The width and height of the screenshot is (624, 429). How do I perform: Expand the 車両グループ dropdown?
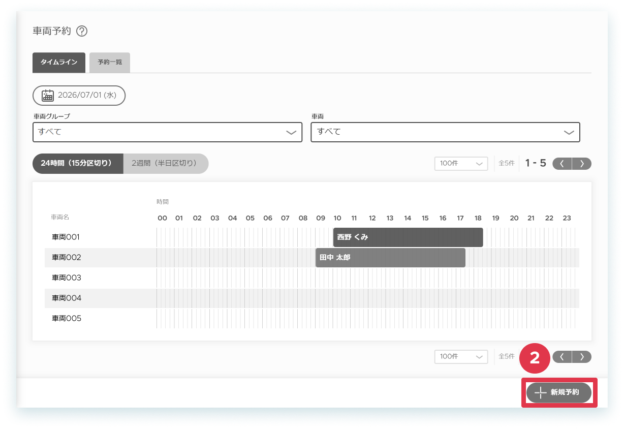(x=168, y=132)
